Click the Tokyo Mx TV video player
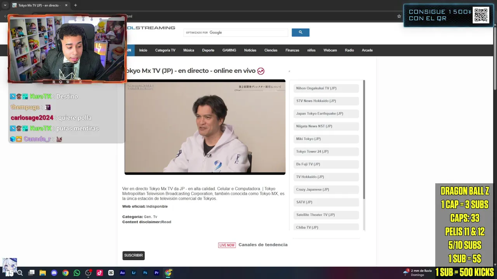The image size is (497, 279). (205, 127)
